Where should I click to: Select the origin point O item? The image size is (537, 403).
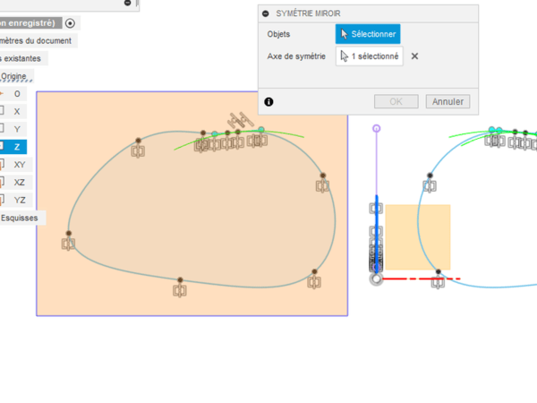(17, 93)
